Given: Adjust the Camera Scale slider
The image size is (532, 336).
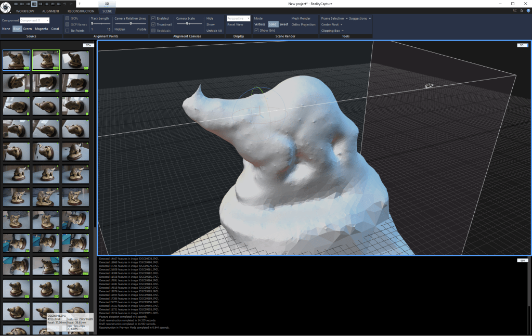Looking at the screenshot, I should click(x=186, y=24).
